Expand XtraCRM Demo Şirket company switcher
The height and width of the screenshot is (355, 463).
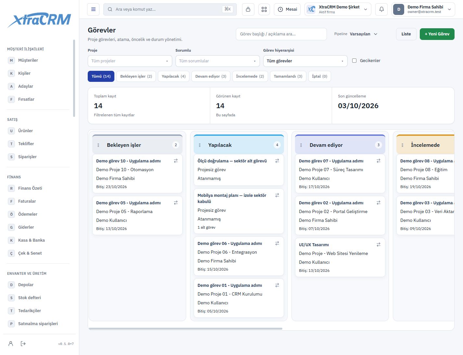pyautogui.click(x=338, y=9)
